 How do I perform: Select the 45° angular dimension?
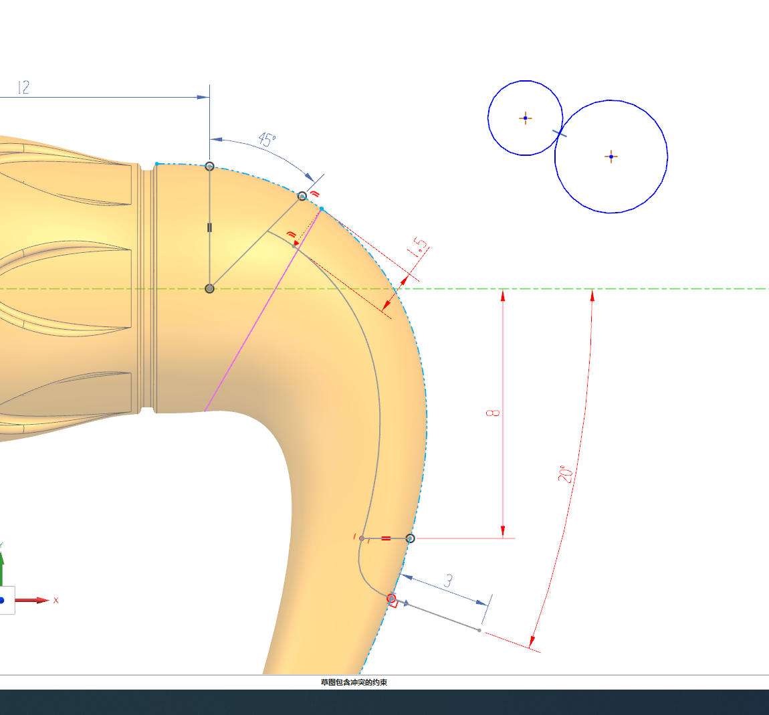[x=267, y=140]
